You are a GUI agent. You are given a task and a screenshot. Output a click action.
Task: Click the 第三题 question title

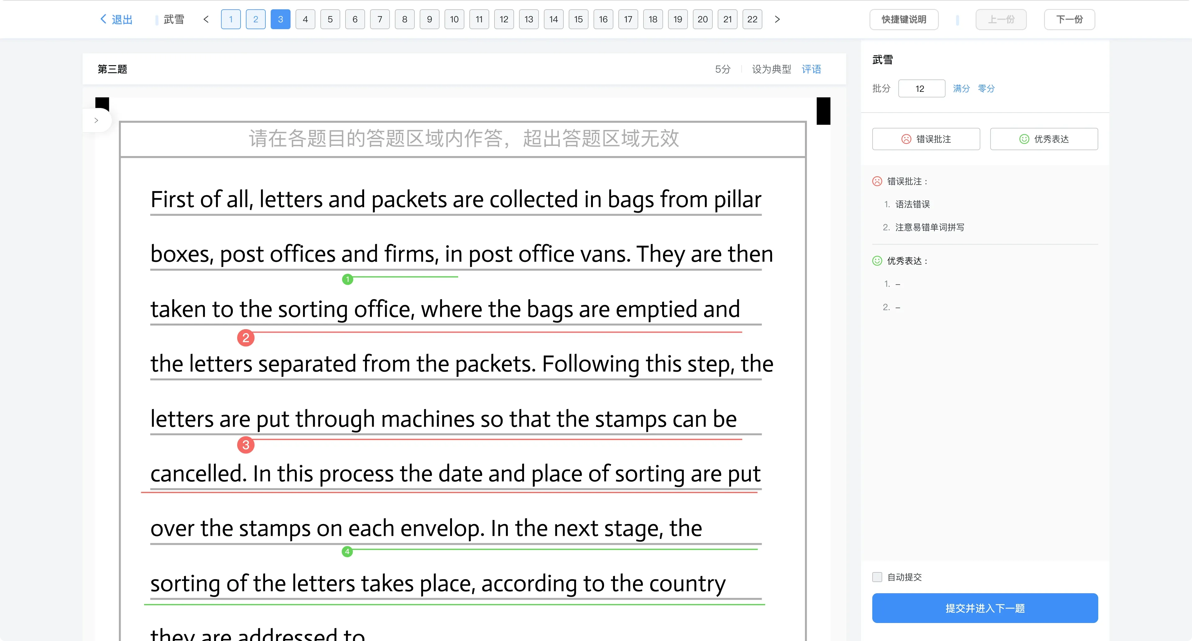click(112, 69)
